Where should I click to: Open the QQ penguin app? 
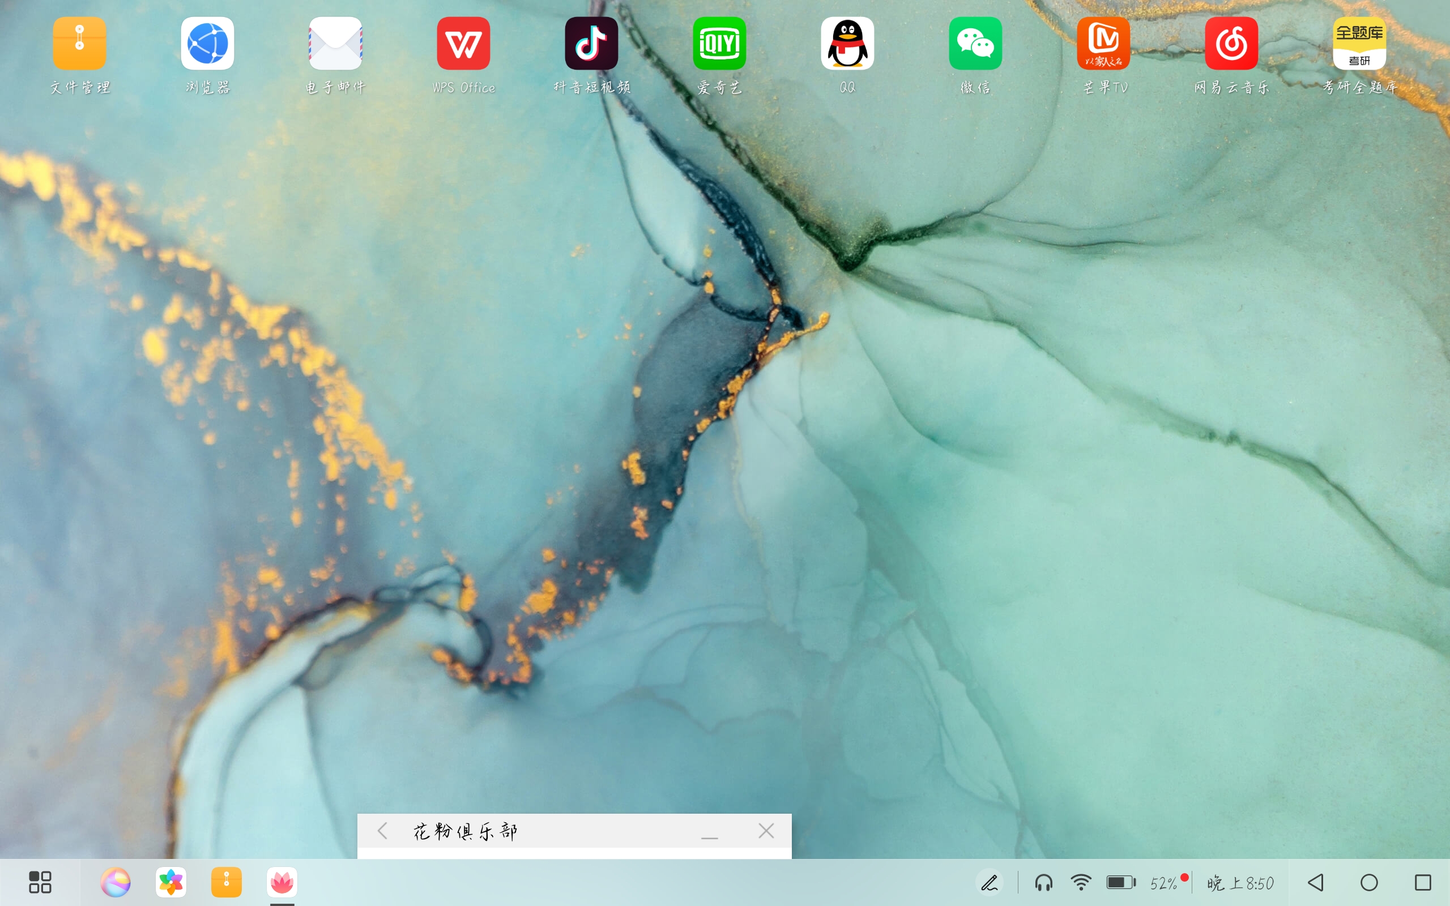847,44
